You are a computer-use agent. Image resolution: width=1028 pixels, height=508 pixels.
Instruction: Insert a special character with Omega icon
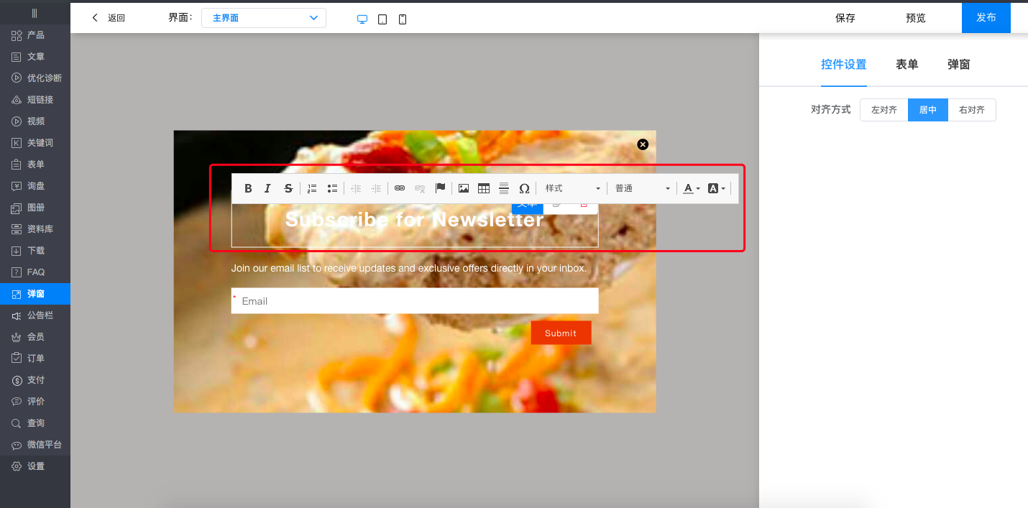[524, 188]
